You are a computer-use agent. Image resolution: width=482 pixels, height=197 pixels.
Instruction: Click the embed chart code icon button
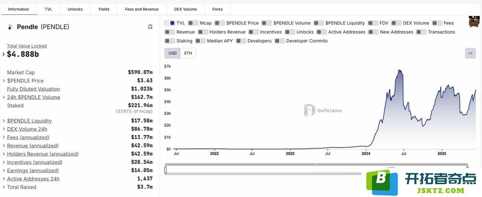470,53
